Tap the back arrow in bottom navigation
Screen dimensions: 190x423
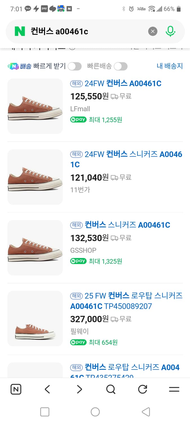point(47,389)
